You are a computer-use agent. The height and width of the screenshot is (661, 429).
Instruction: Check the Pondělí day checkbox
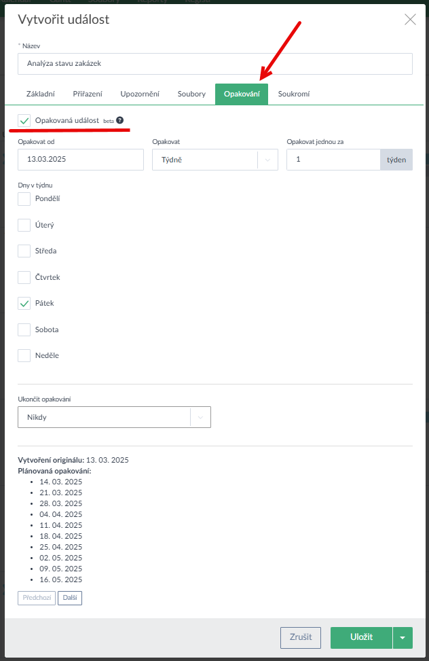24,198
